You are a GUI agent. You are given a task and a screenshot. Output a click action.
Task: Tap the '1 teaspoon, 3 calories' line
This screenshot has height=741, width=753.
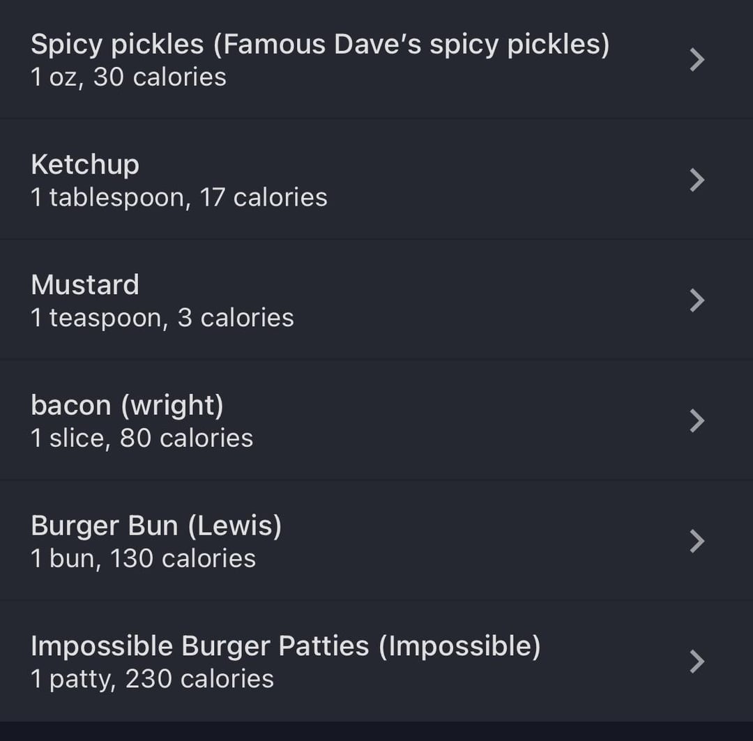coord(162,318)
